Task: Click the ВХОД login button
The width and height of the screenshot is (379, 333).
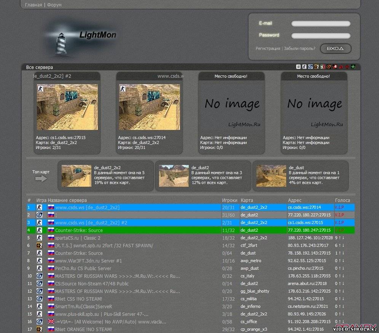Action: (x=336, y=48)
